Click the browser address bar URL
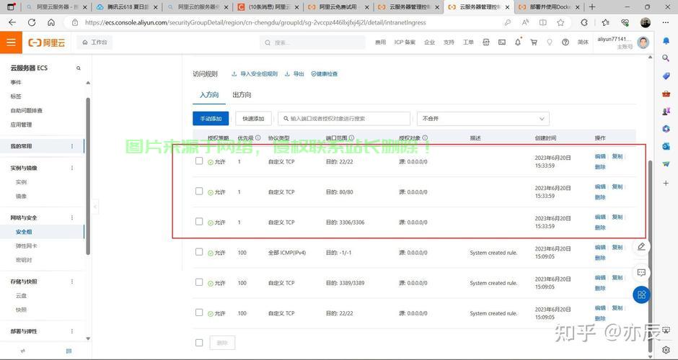Screen dimensions: 678x360 click(255, 22)
